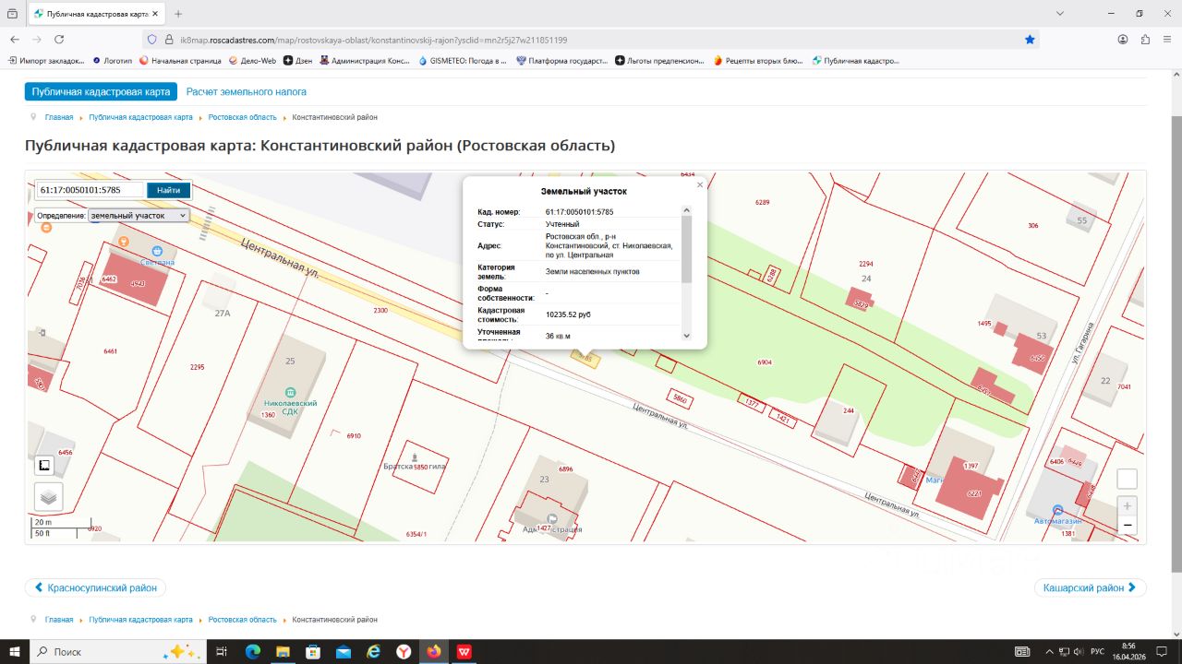1182x664 pixels.
Task: Open WPS Office from the taskbar
Action: [464, 651]
